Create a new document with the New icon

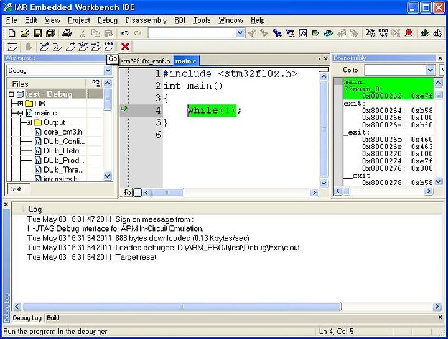(x=12, y=34)
